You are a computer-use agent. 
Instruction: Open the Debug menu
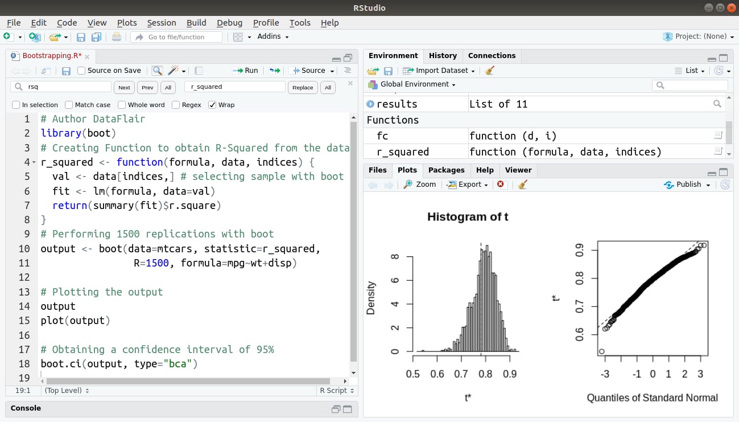tap(229, 23)
